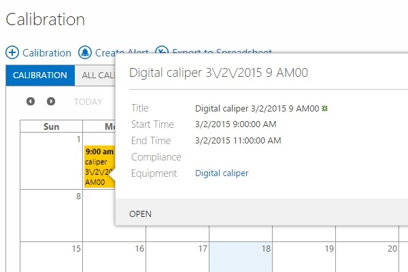The height and width of the screenshot is (272, 408).
Task: Click the Start Time field label
Action: point(152,124)
